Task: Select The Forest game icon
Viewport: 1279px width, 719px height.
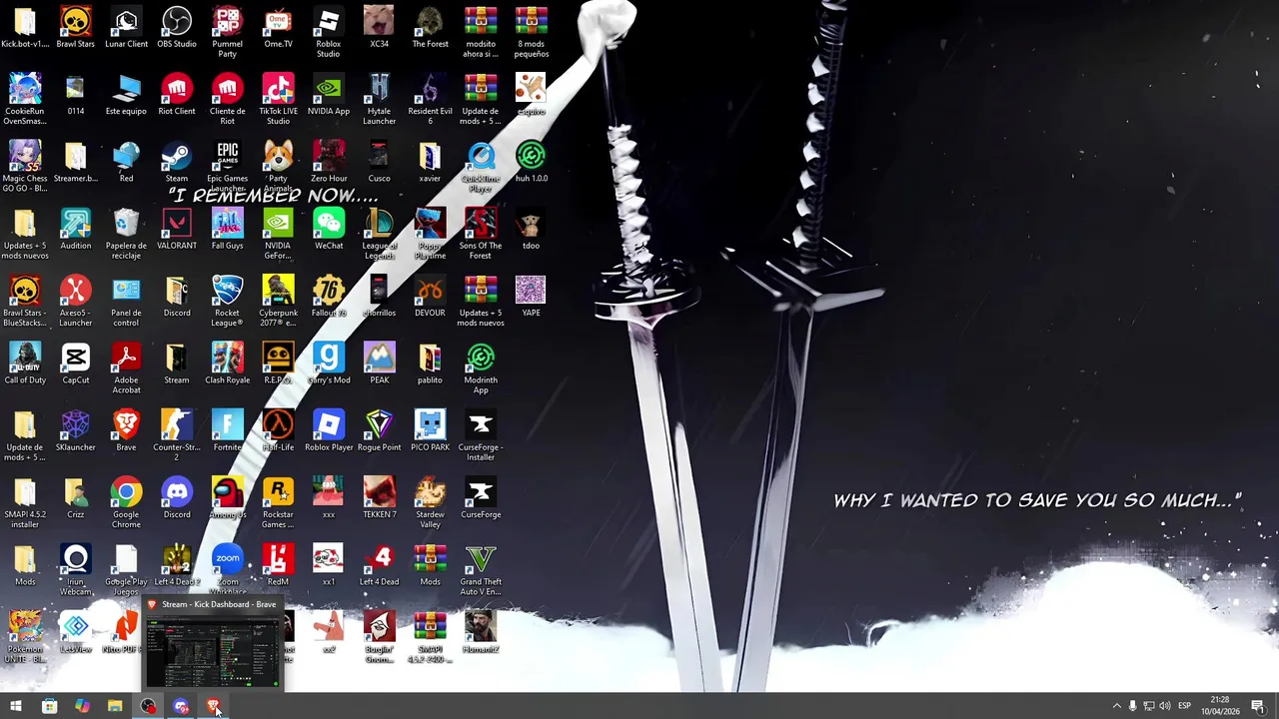Action: tap(430, 28)
